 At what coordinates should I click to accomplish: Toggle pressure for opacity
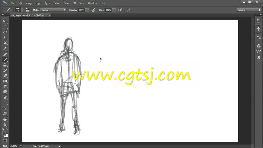[93, 10]
